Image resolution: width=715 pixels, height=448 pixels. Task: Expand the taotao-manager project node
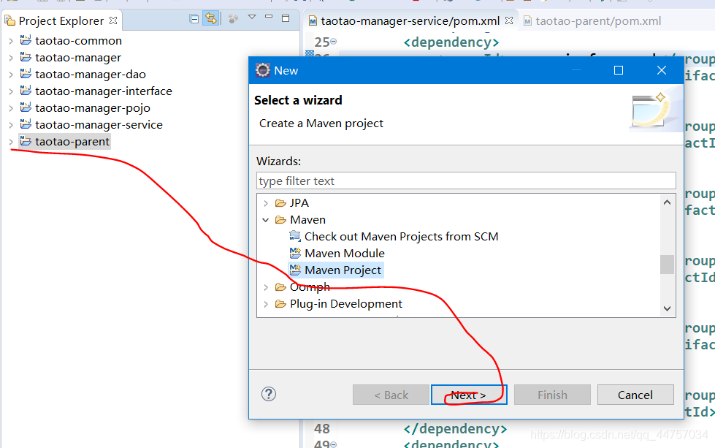click(x=11, y=58)
